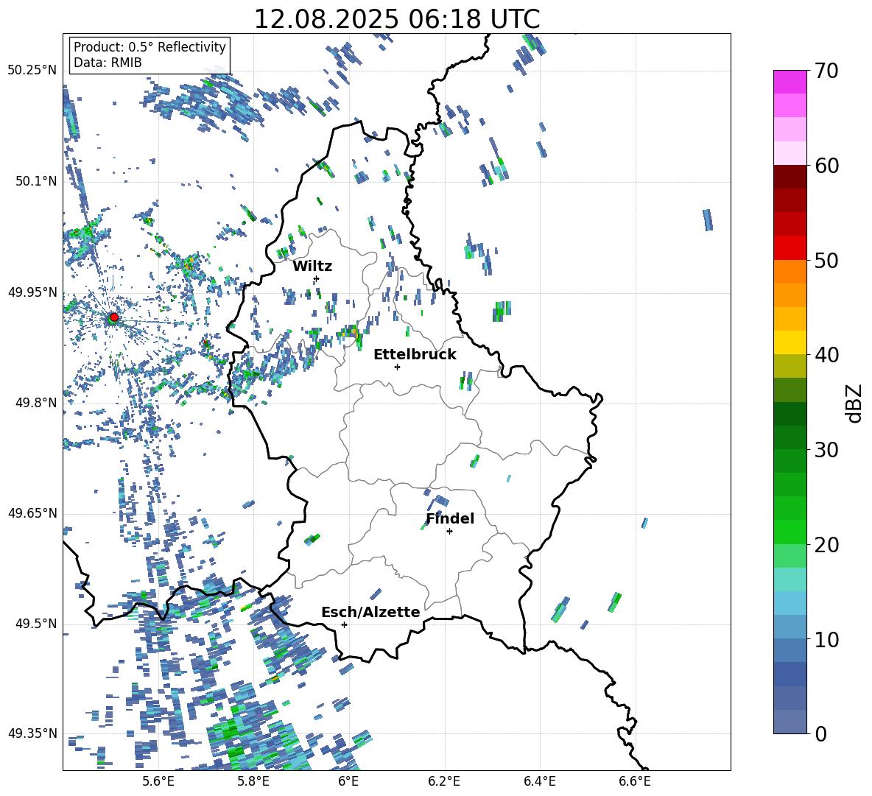Image resolution: width=872 pixels, height=796 pixels.
Task: Click the colorbar tick label '70'
Action: coord(827,71)
